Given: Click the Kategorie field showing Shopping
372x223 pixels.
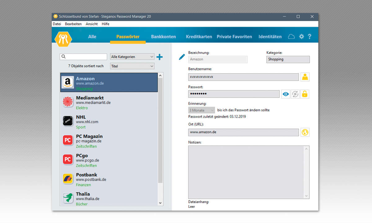Looking at the screenshot, I should pos(288,59).
